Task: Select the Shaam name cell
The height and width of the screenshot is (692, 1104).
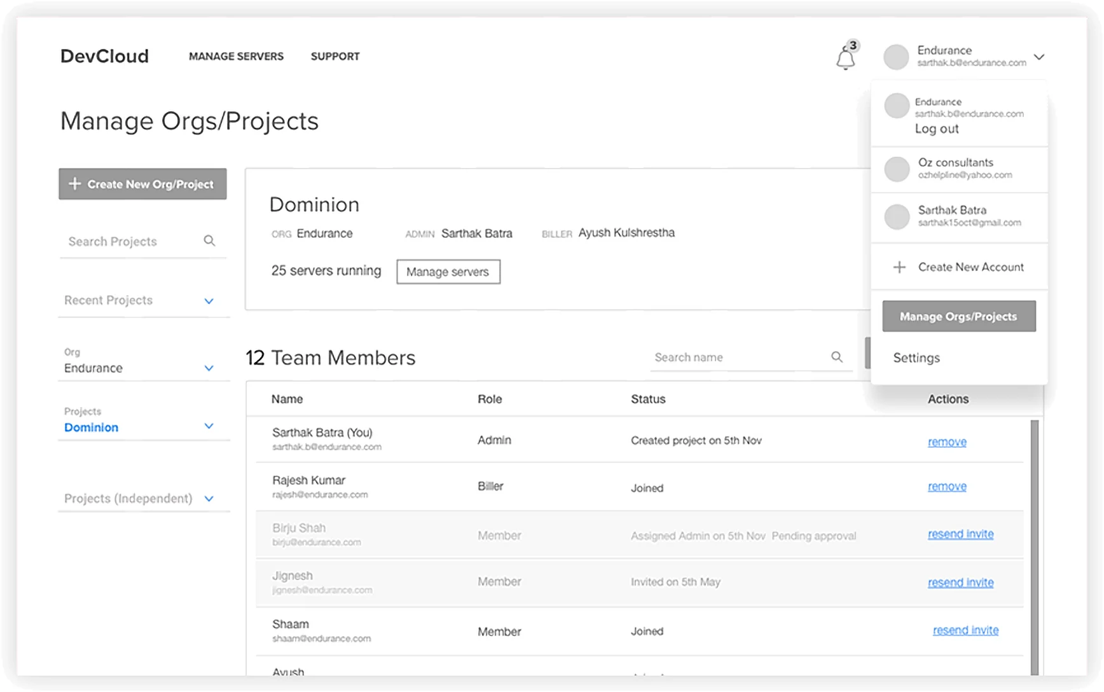Action: click(x=321, y=630)
